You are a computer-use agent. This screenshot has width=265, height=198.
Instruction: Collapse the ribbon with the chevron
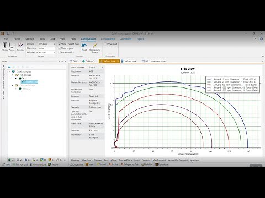(255, 39)
